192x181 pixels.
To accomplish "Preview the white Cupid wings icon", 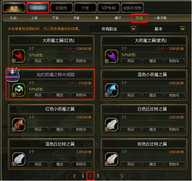I will click(112, 124).
